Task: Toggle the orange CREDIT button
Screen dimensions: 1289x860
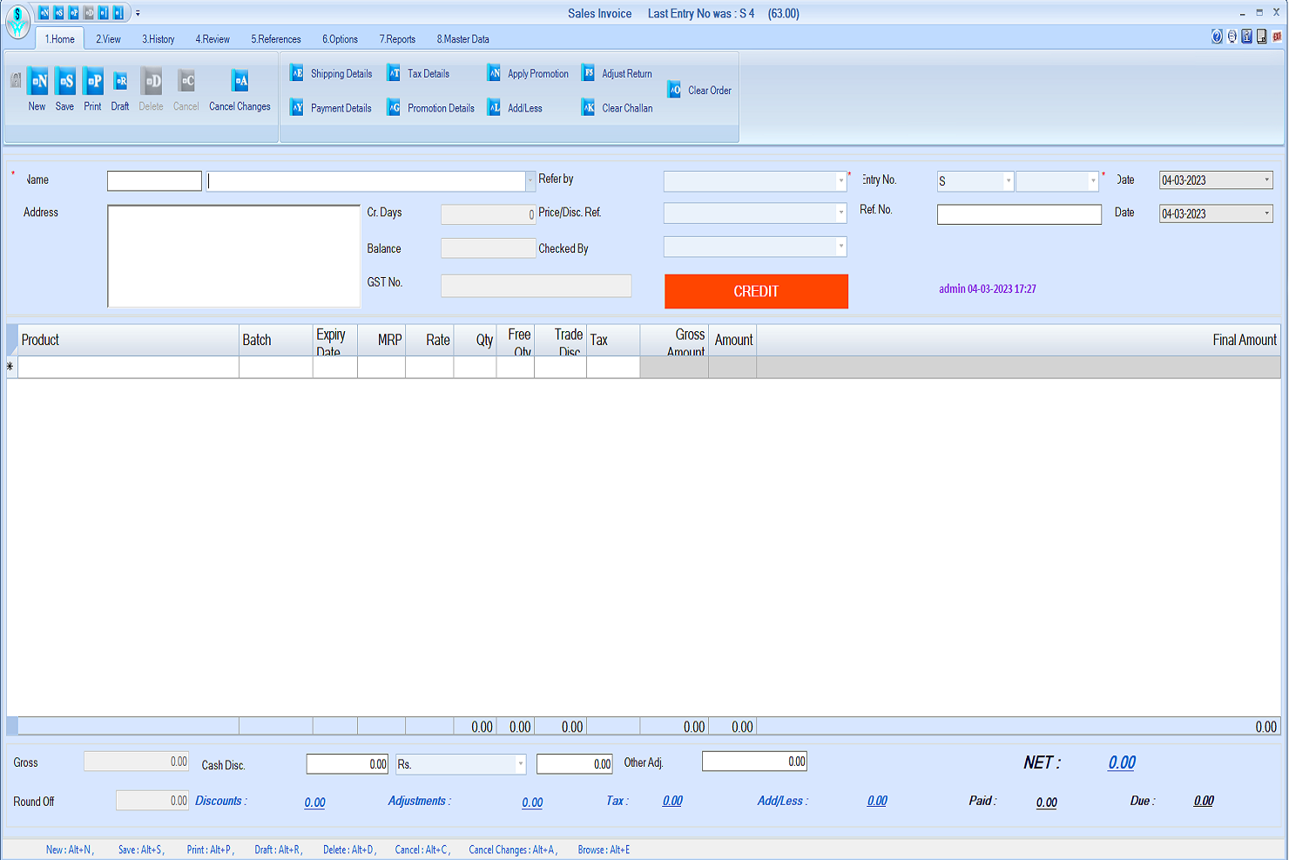Action: coord(756,291)
